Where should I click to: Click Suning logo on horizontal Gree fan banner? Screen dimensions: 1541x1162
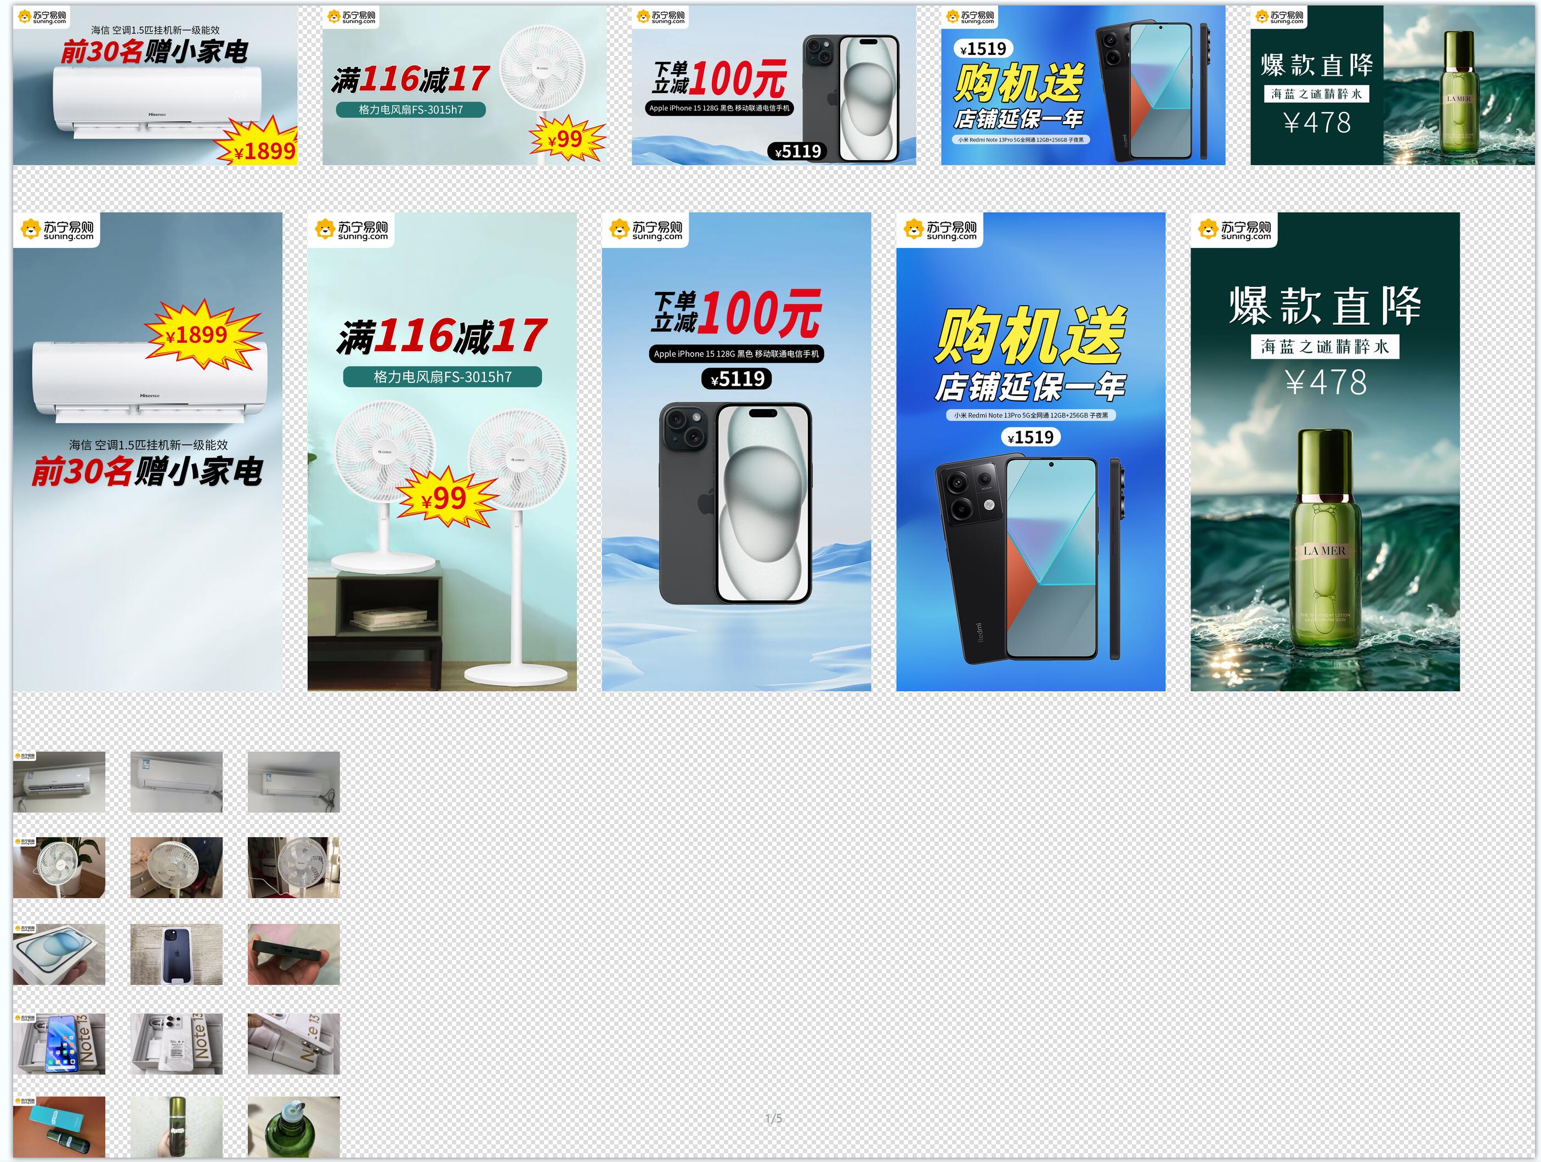coord(352,16)
